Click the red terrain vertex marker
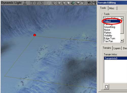The height and width of the screenshot is (93, 127). click(x=35, y=35)
